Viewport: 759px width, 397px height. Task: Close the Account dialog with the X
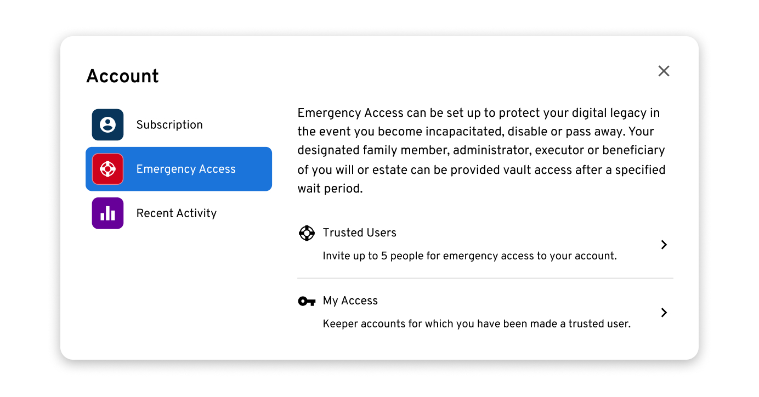click(x=664, y=71)
